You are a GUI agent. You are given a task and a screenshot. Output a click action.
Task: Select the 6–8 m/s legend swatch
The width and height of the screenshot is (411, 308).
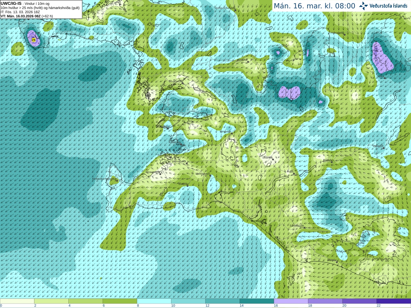[x=120, y=301]
